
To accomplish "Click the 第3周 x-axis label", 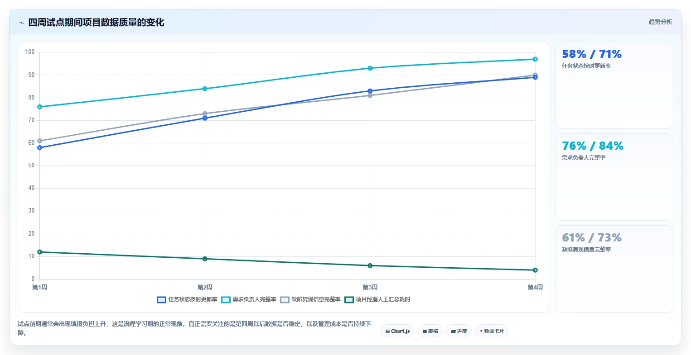I will coord(370,287).
